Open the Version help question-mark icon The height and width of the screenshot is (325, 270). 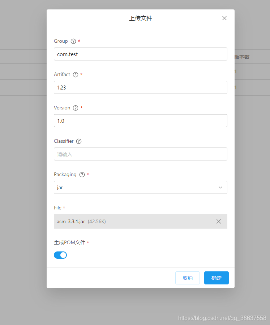click(76, 108)
